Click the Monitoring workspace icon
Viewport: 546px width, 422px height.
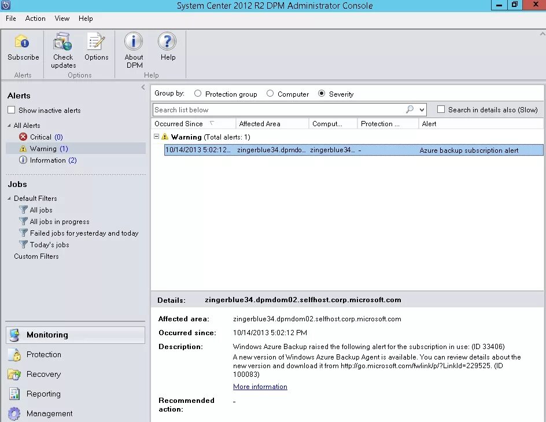14,335
